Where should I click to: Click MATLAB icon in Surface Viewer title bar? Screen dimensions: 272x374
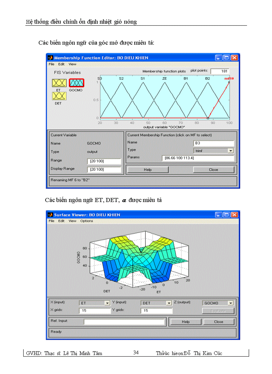(51, 215)
